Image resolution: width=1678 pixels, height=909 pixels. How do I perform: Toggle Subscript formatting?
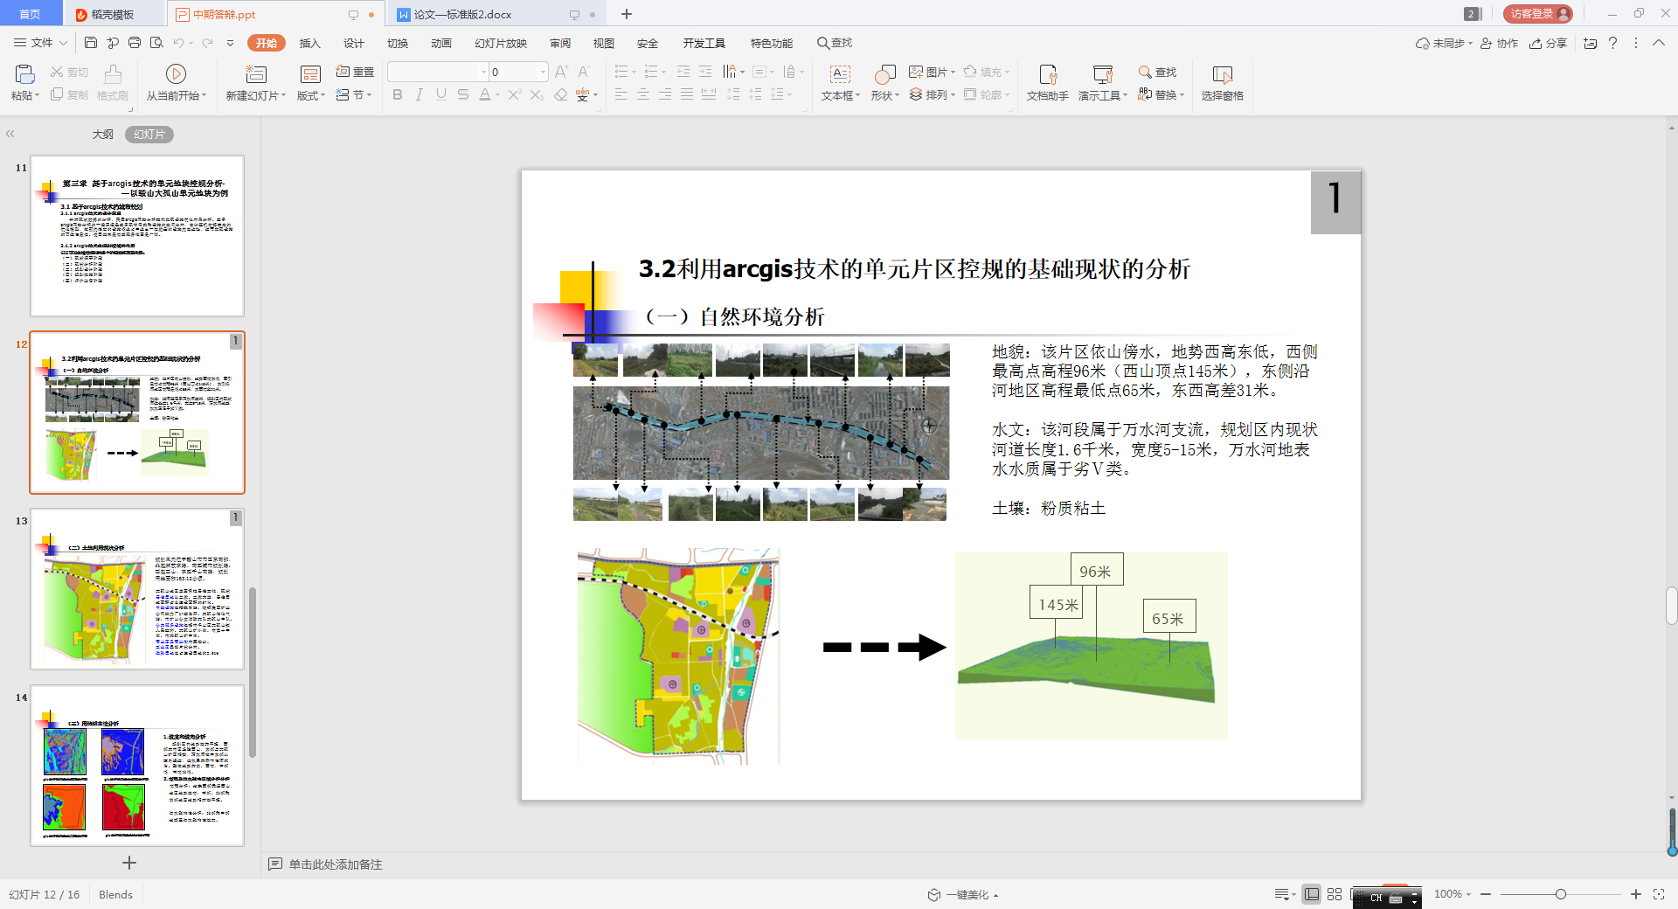click(537, 94)
